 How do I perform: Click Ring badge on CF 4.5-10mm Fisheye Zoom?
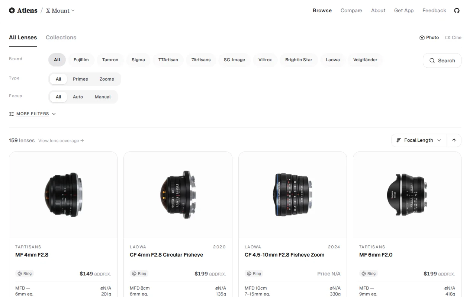coord(254,274)
